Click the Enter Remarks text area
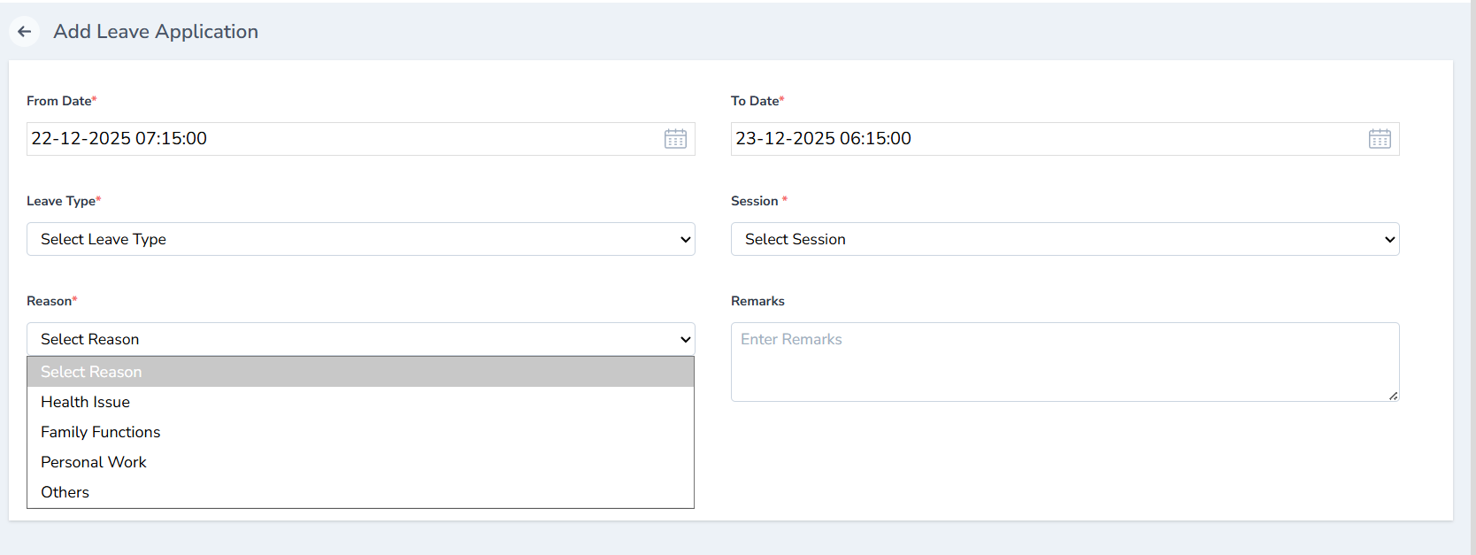 tap(1062, 362)
